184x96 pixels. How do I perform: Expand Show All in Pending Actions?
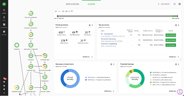tap(87, 57)
